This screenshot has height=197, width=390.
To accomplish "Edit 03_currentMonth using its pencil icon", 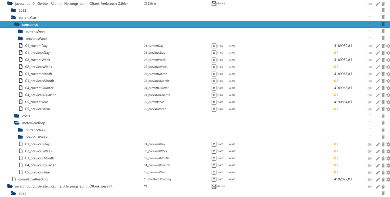I will [378, 74].
